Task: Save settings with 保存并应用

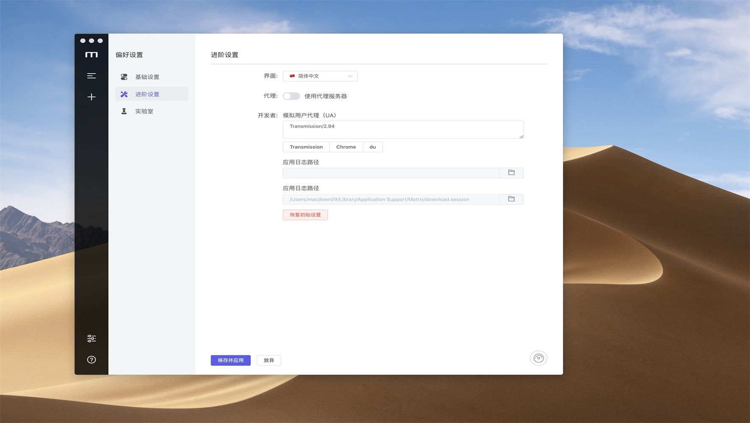Action: coord(231,360)
